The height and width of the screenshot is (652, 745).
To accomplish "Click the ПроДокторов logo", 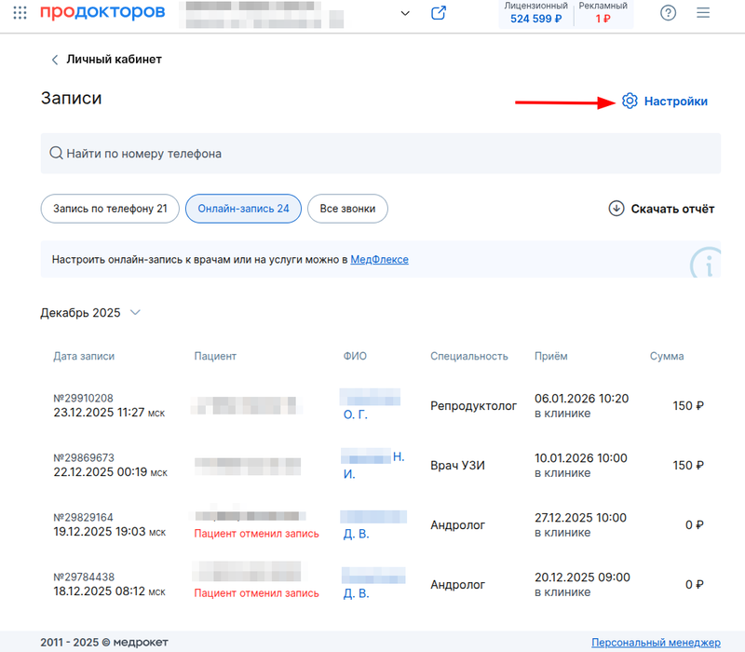I will coord(102,13).
